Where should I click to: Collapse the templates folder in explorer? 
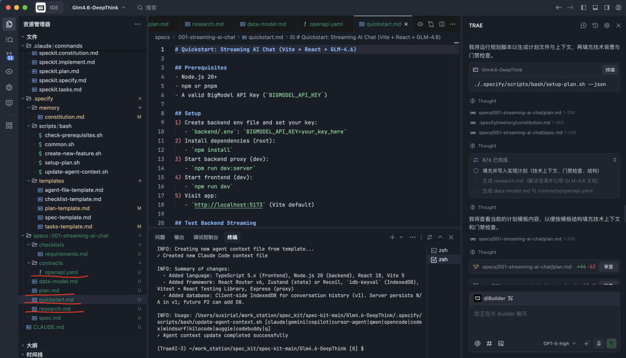51,181
